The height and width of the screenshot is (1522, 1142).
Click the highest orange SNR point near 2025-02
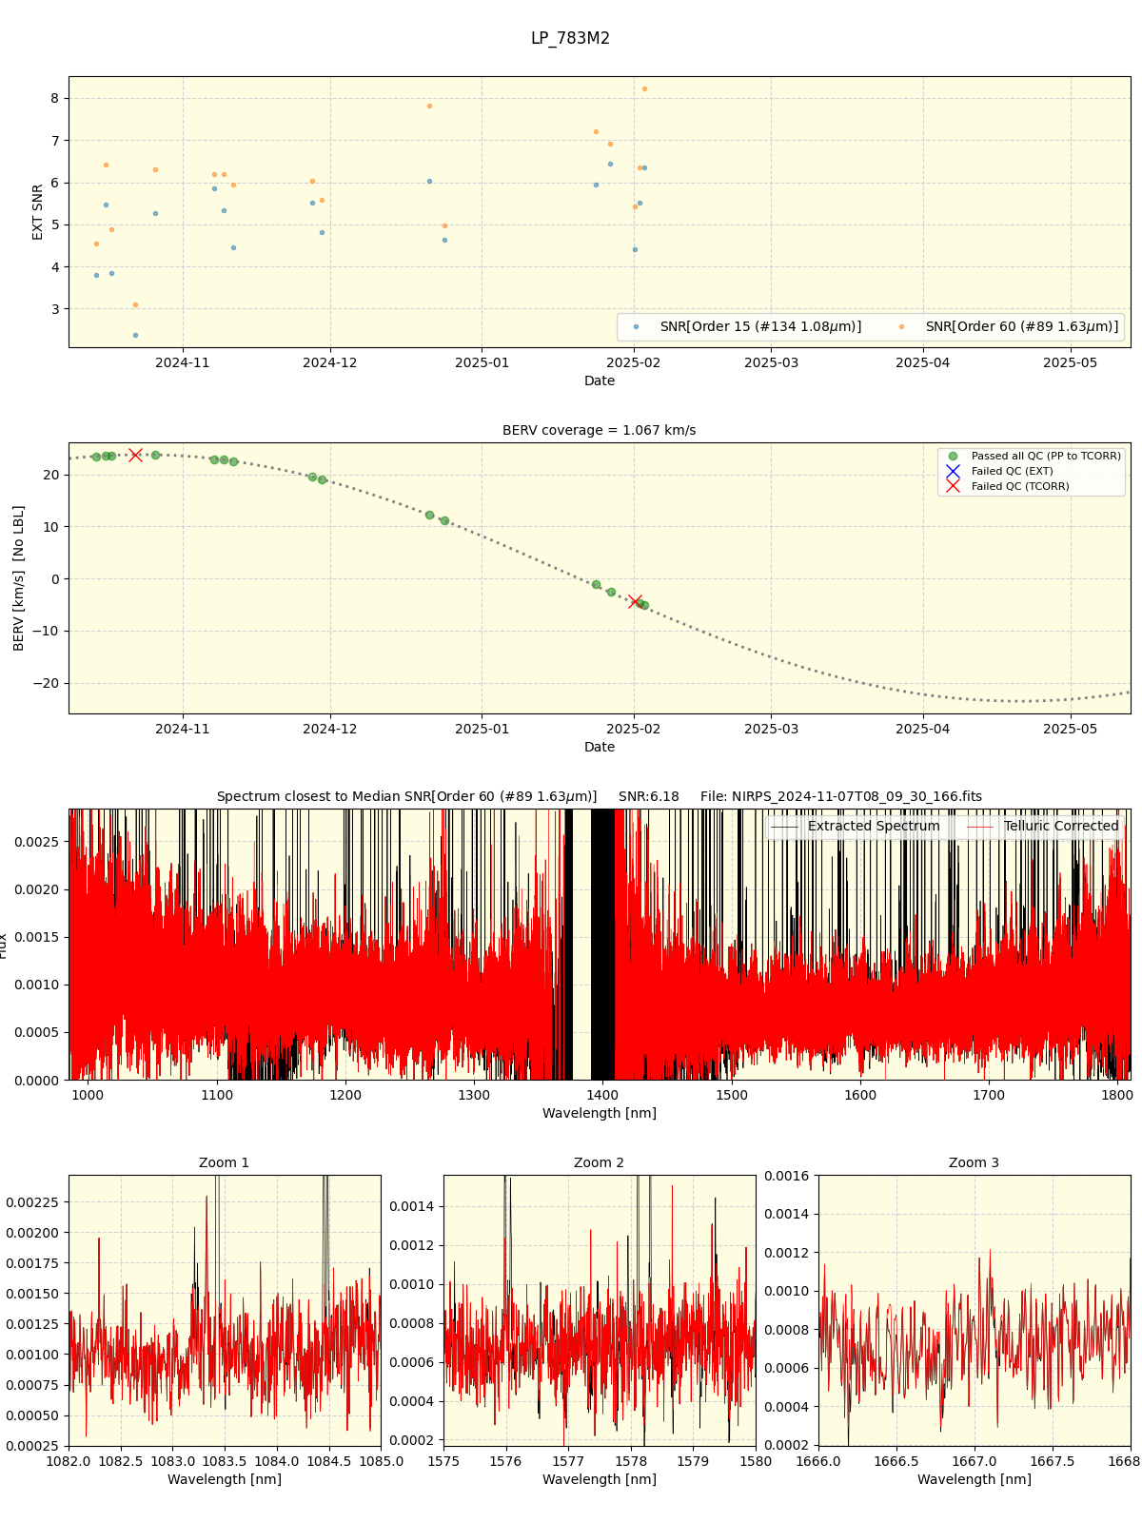tap(644, 88)
